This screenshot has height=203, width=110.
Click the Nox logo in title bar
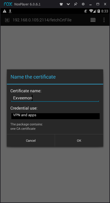click(8, 4)
